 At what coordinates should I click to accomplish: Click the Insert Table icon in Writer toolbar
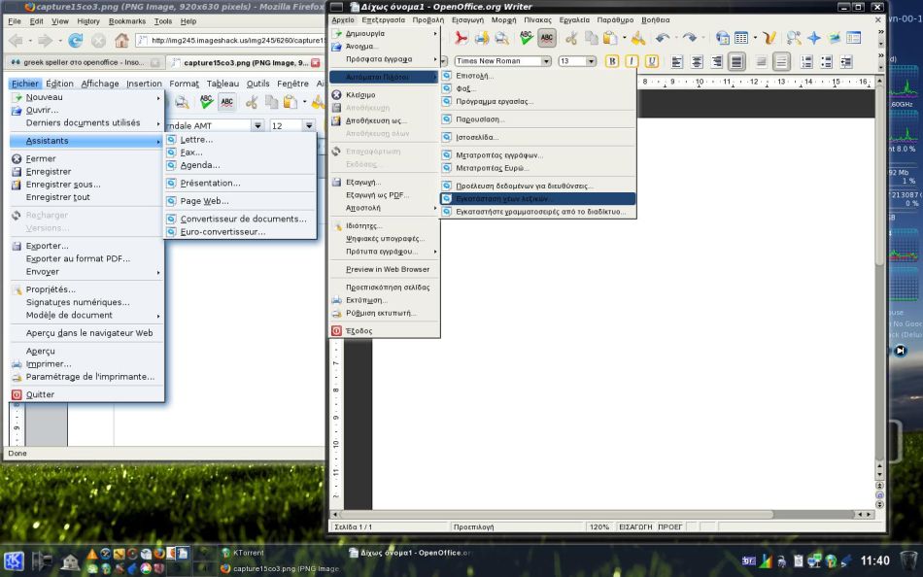[x=741, y=38]
